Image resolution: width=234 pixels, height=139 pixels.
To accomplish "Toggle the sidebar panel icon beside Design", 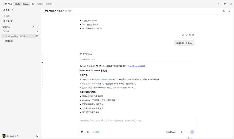I will pos(33,4).
